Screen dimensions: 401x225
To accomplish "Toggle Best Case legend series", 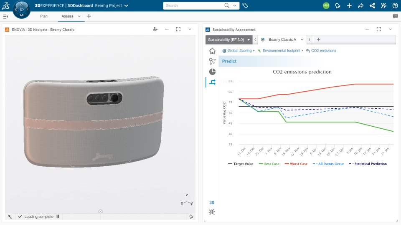I will pyautogui.click(x=269, y=164).
